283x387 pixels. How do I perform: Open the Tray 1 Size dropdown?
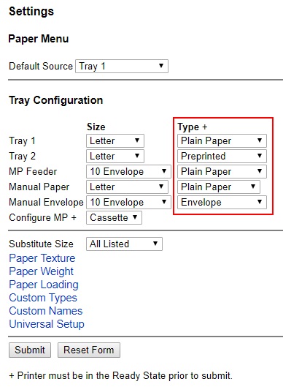coord(115,141)
